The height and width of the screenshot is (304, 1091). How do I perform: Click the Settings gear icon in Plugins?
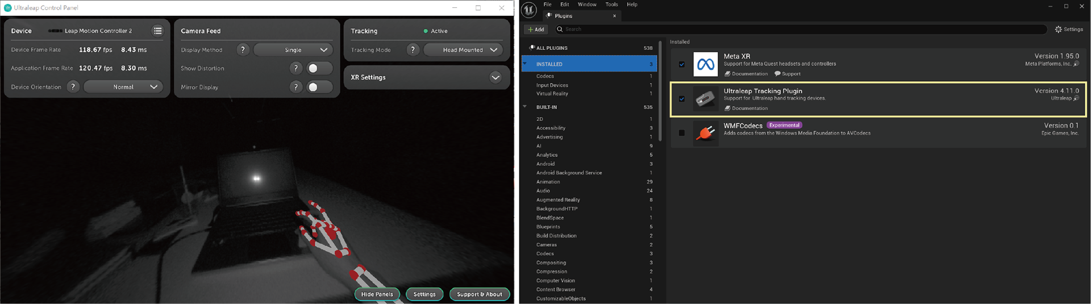[1058, 29]
